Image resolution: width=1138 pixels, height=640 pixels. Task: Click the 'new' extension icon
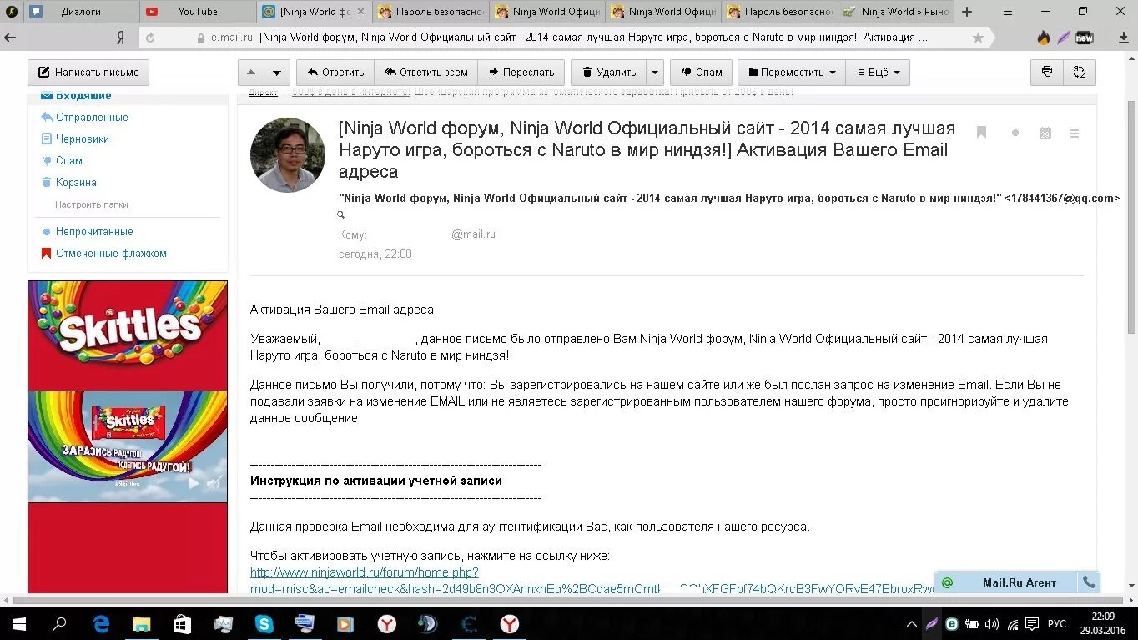coord(1084,38)
